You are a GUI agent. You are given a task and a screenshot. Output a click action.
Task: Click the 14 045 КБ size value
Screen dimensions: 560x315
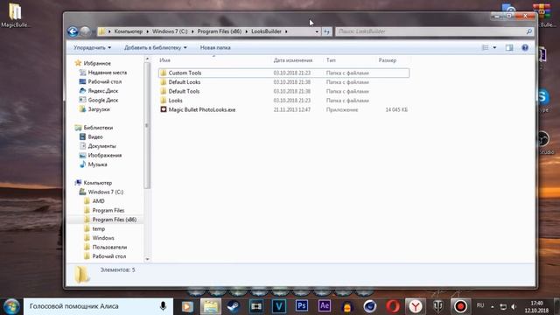coord(396,109)
